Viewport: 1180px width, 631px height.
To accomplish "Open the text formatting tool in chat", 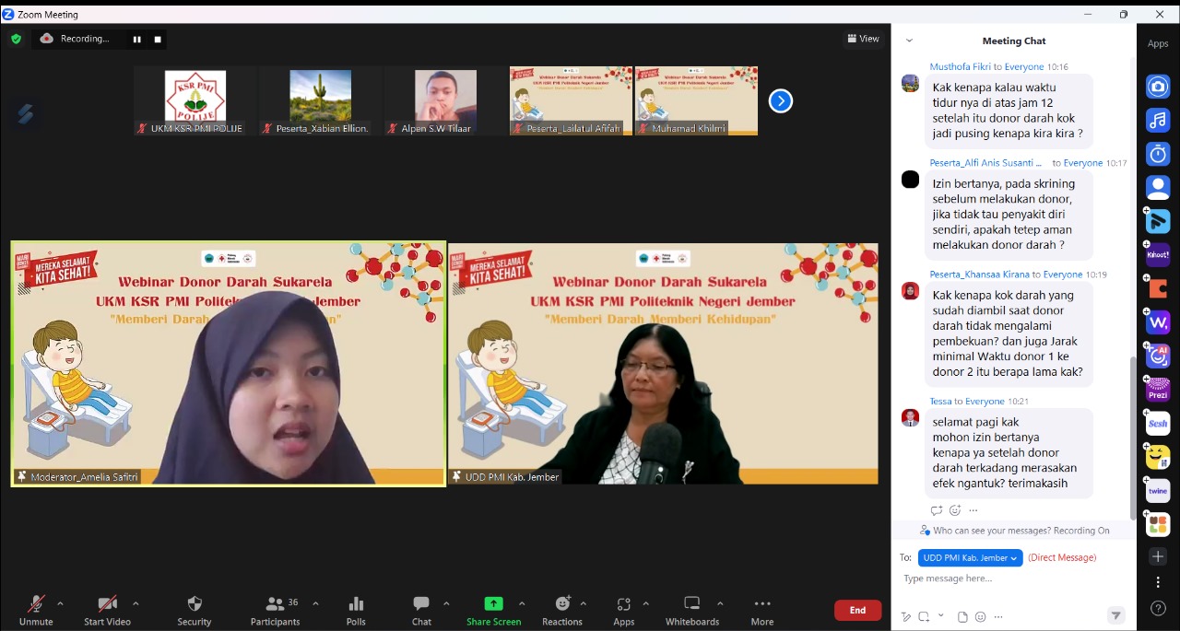I will tap(906, 616).
